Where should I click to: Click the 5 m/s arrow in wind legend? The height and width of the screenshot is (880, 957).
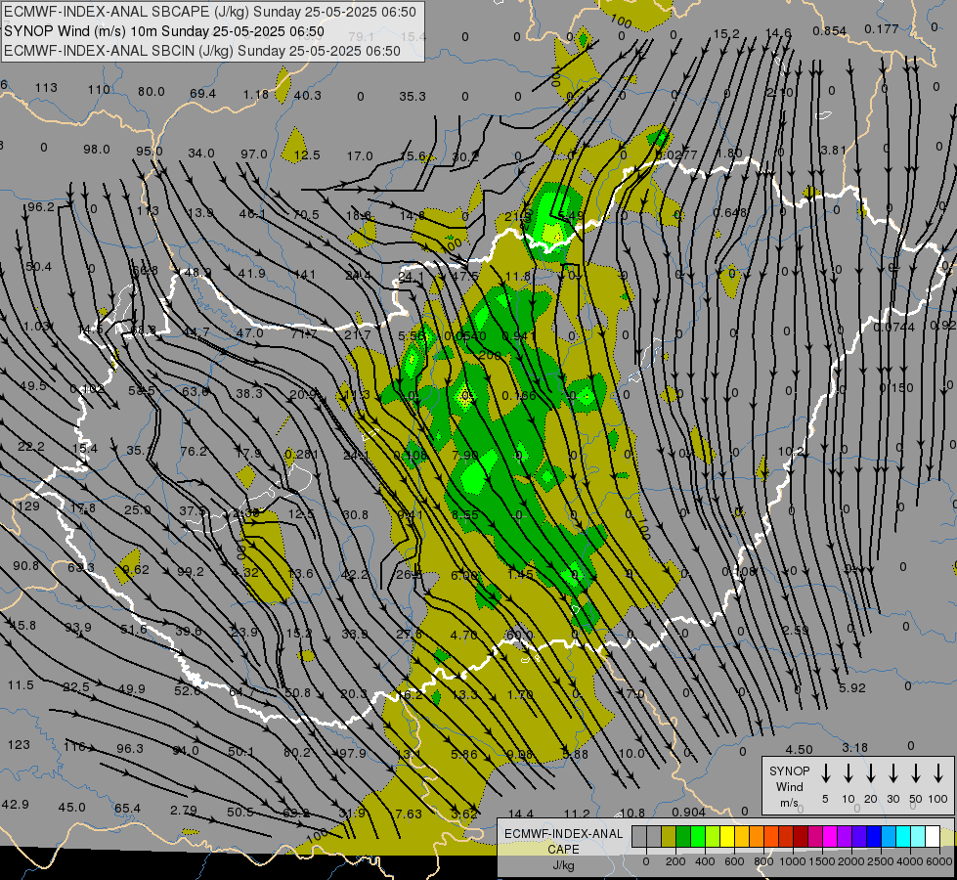[x=825, y=773]
